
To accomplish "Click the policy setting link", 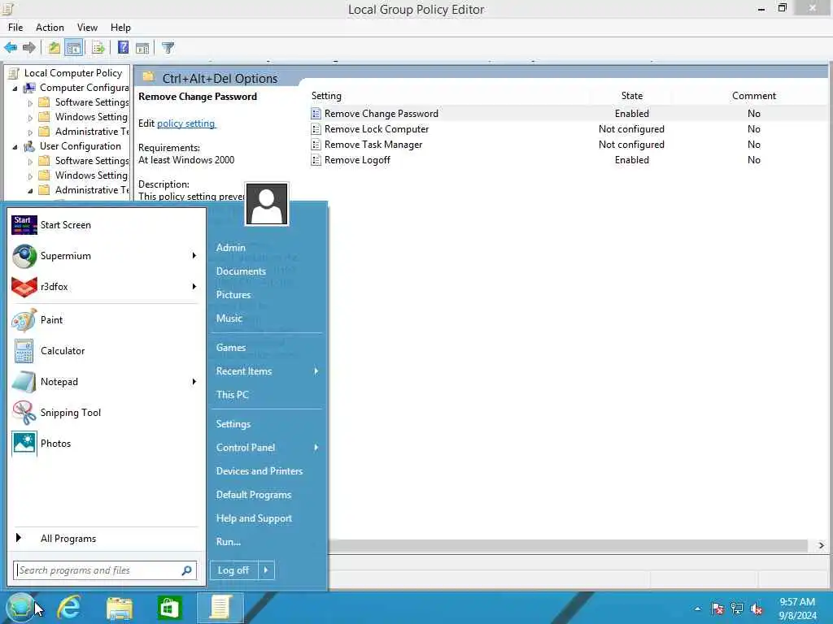I will [186, 123].
